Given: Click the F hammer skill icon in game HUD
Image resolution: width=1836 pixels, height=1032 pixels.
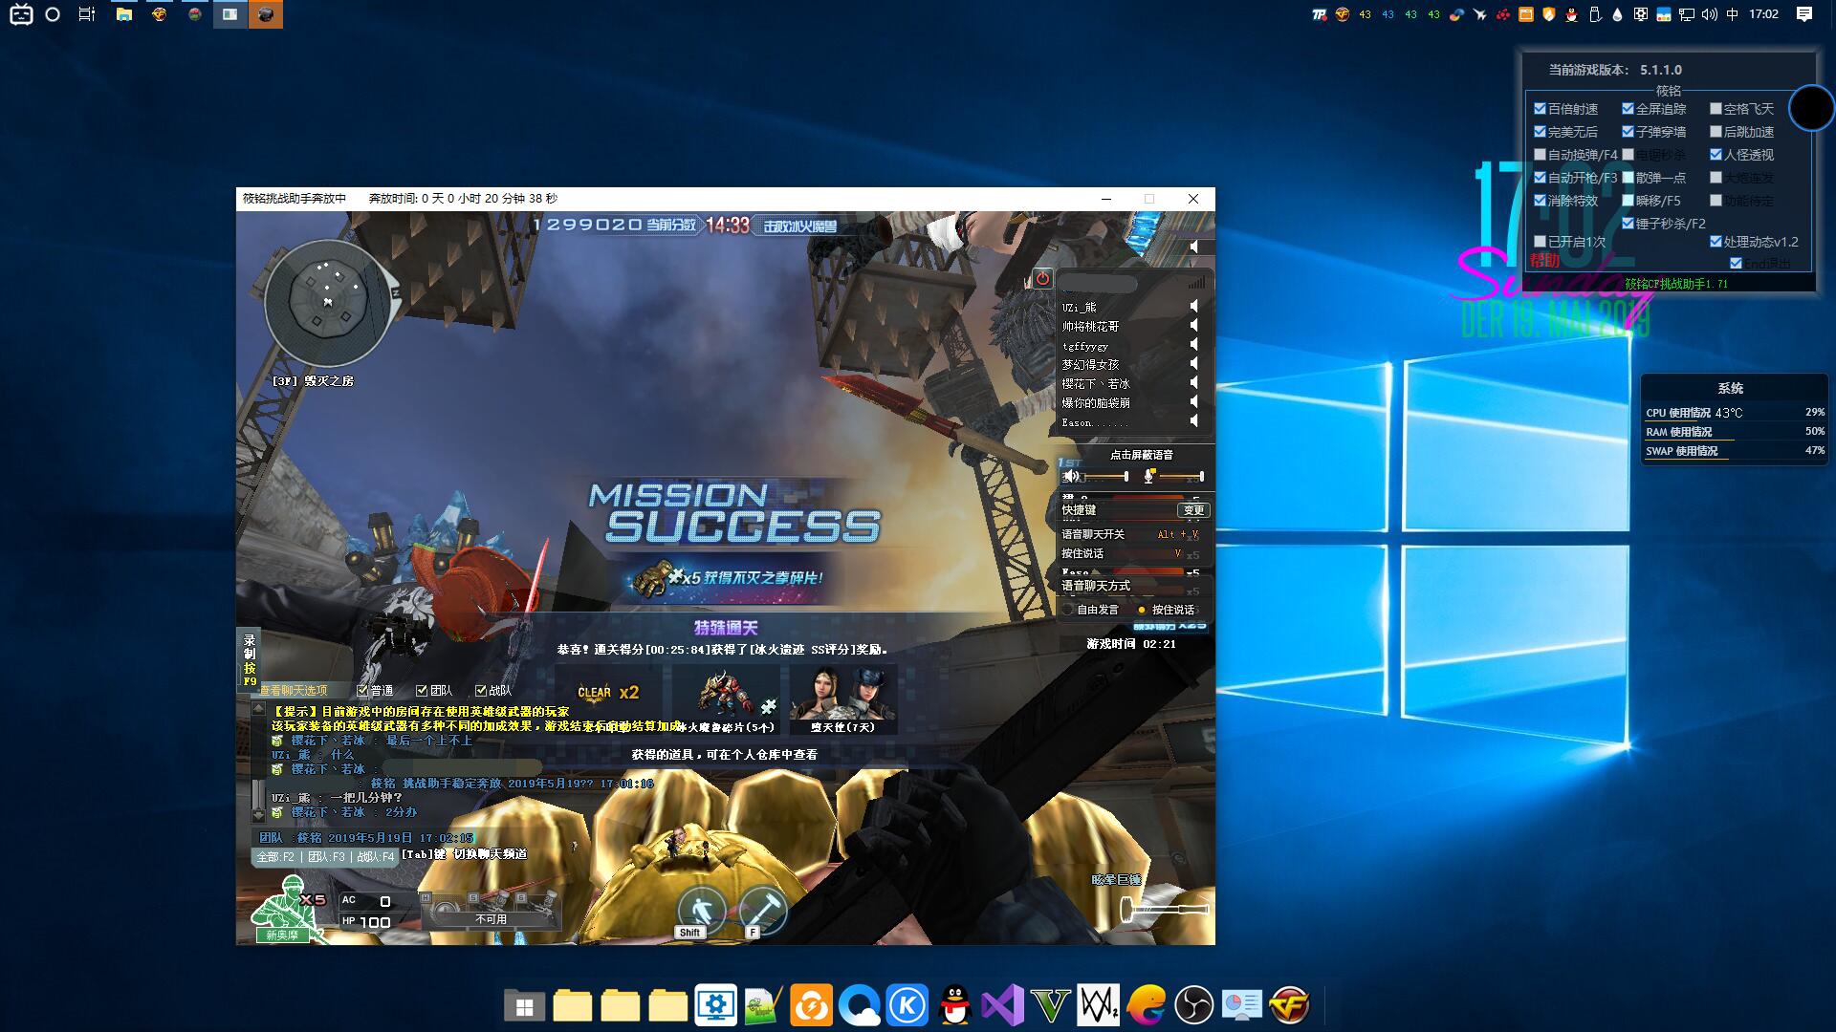Looking at the screenshot, I should click(762, 910).
